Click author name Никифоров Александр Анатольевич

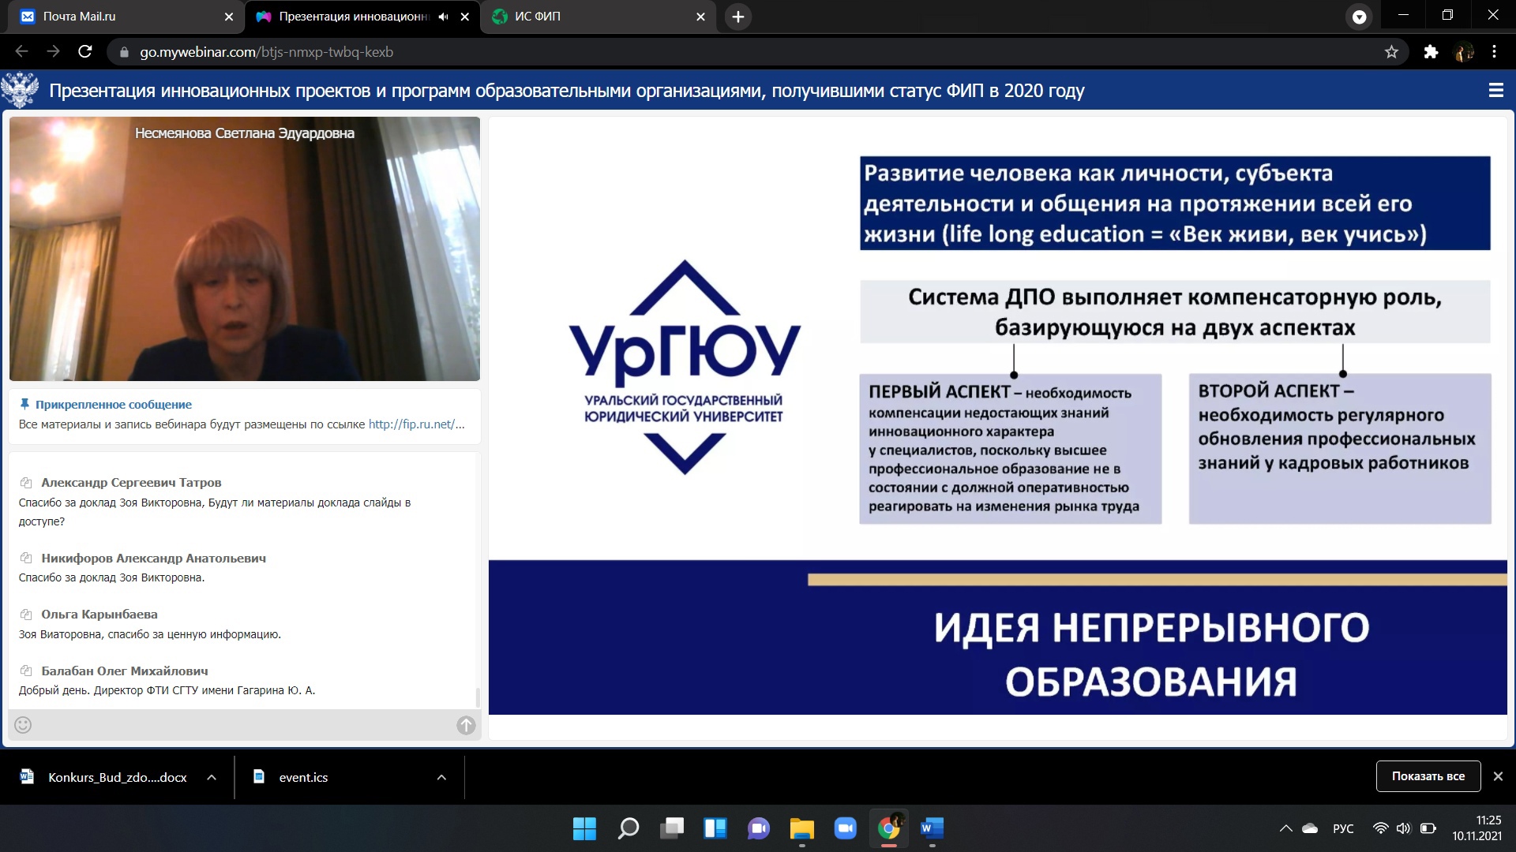[153, 559]
